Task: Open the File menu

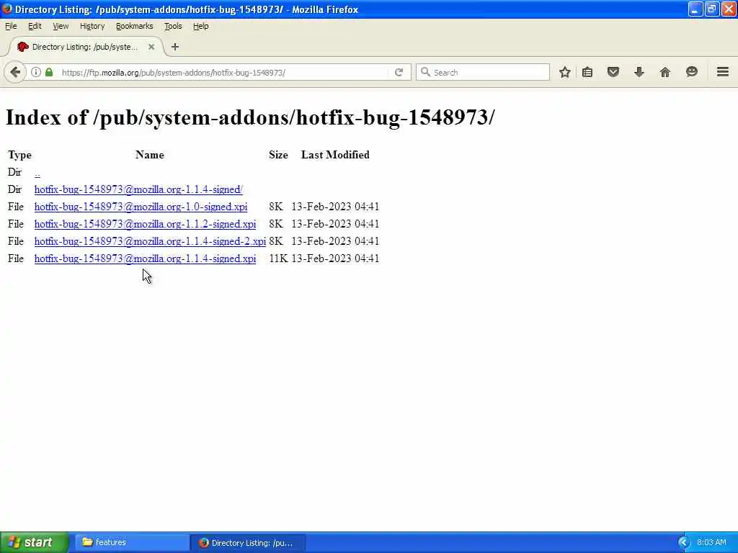Action: 11,27
